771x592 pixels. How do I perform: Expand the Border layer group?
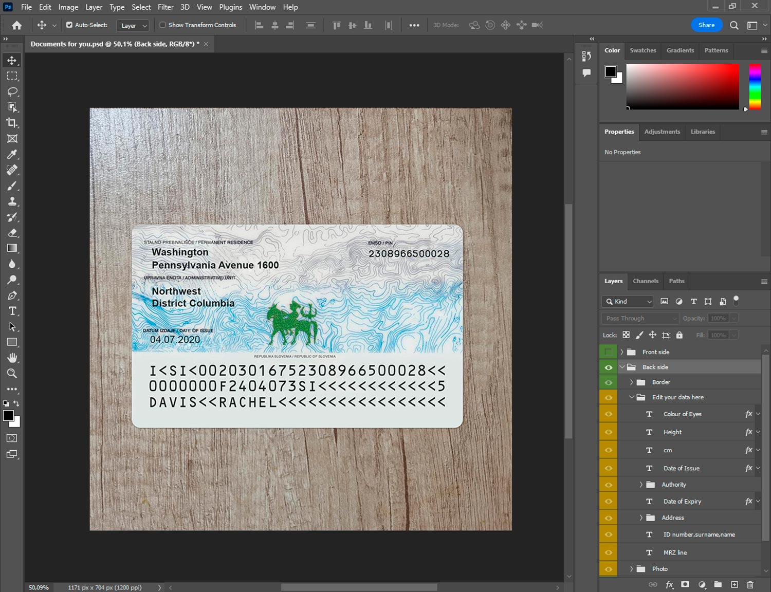click(631, 382)
